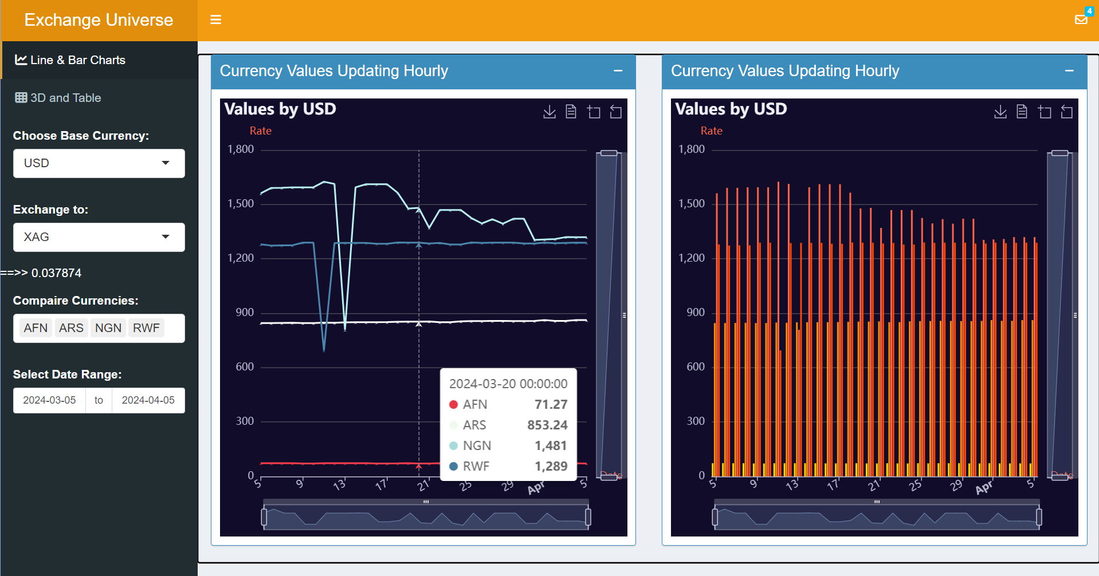Open data view for the line chart

[571, 112]
